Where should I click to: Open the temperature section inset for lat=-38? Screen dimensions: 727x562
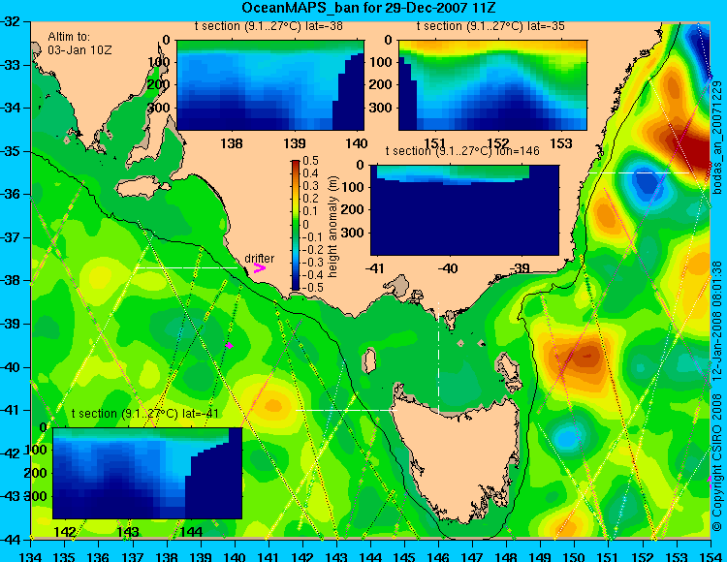270,85
